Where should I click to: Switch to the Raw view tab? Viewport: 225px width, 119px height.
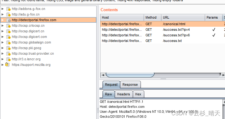[x=108, y=94]
